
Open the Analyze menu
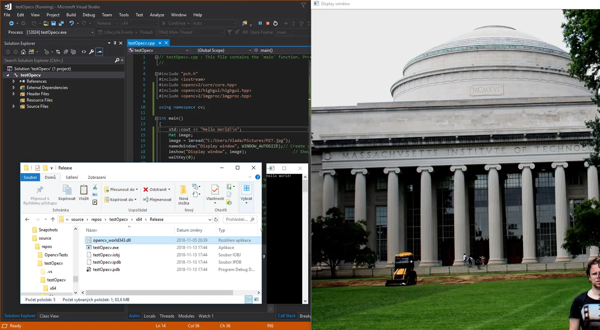click(x=157, y=15)
